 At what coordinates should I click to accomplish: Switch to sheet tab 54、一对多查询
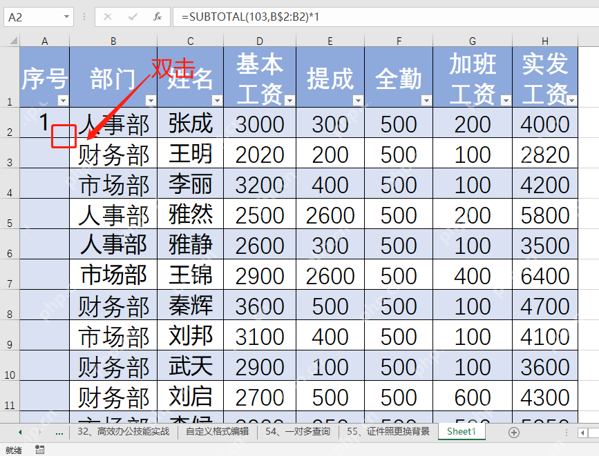(298, 432)
